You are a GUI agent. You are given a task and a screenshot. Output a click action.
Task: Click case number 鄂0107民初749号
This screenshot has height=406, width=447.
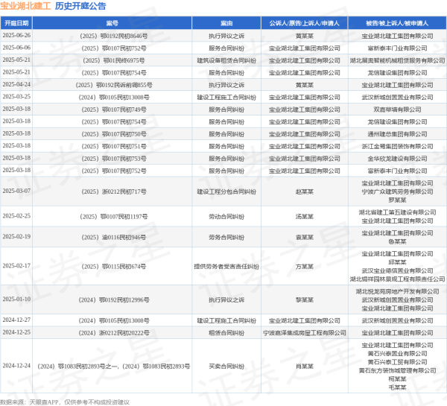click(113, 110)
